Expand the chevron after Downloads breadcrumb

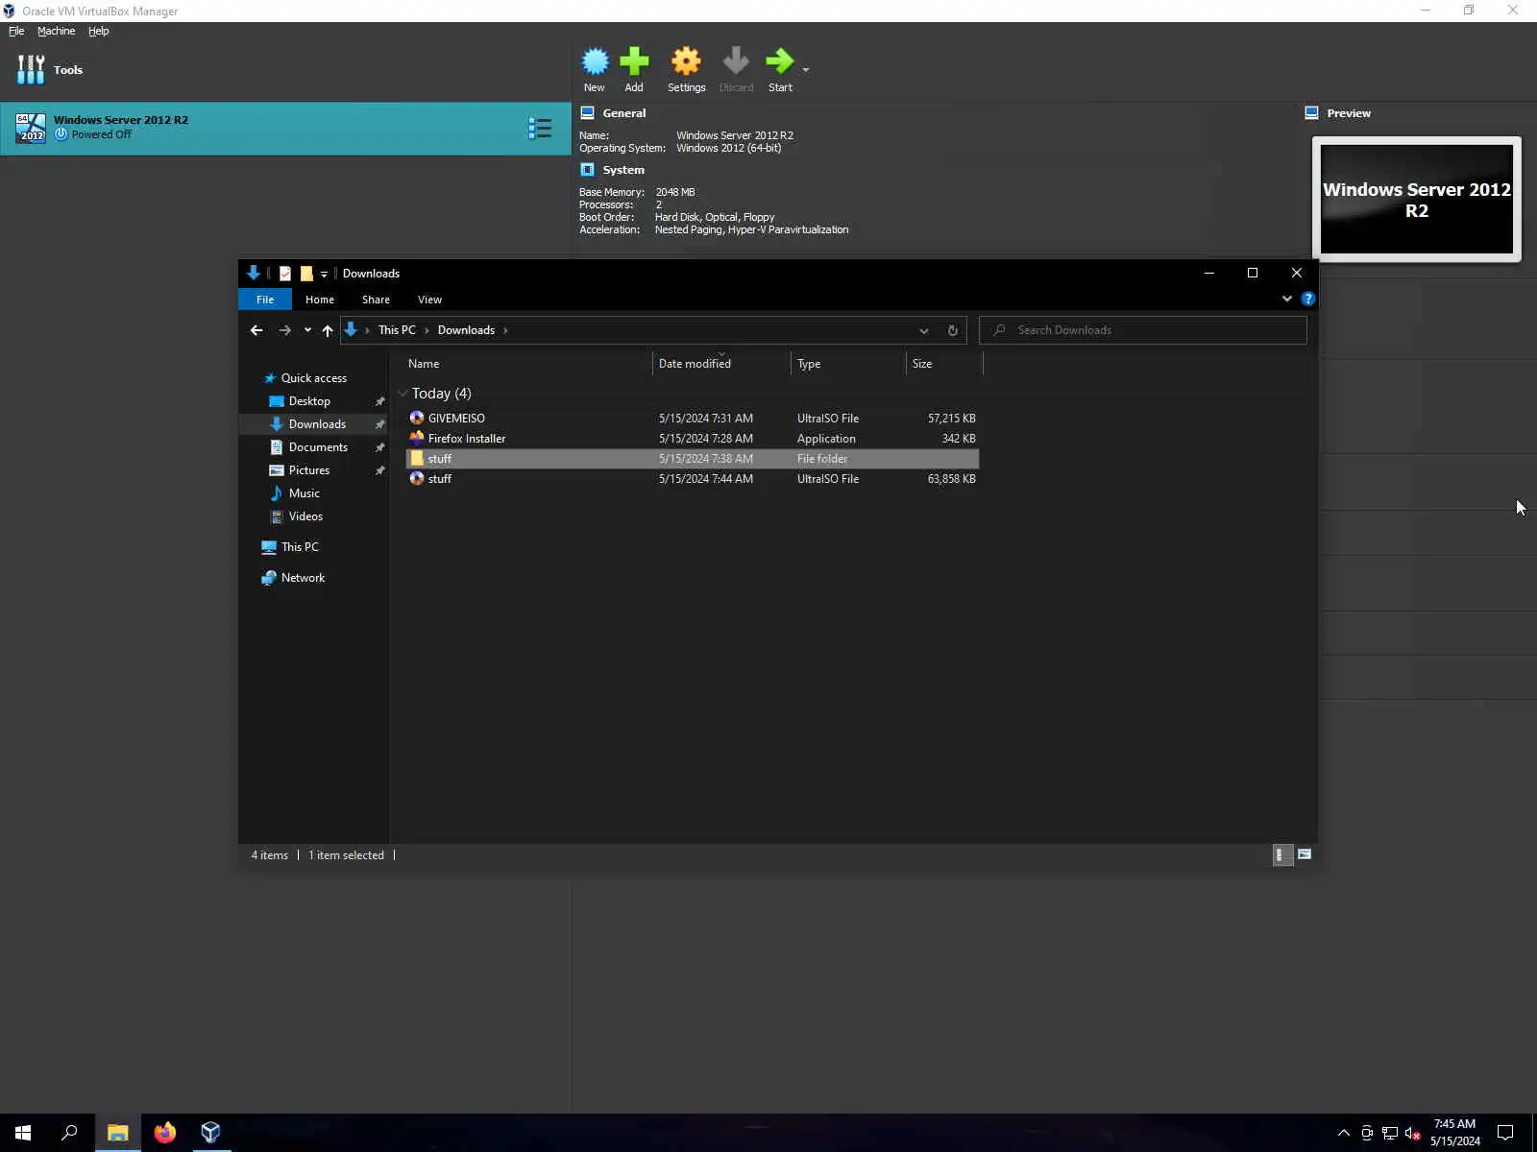click(x=505, y=330)
